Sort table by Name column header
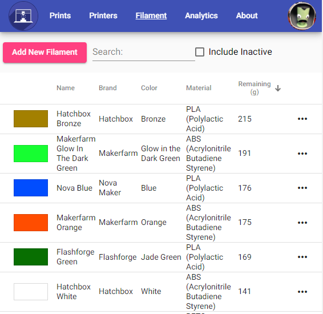 click(x=66, y=88)
